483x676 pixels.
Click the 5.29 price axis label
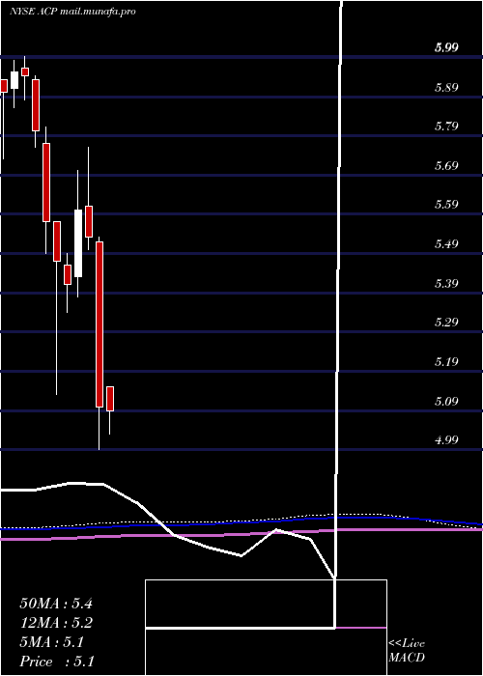[445, 322]
